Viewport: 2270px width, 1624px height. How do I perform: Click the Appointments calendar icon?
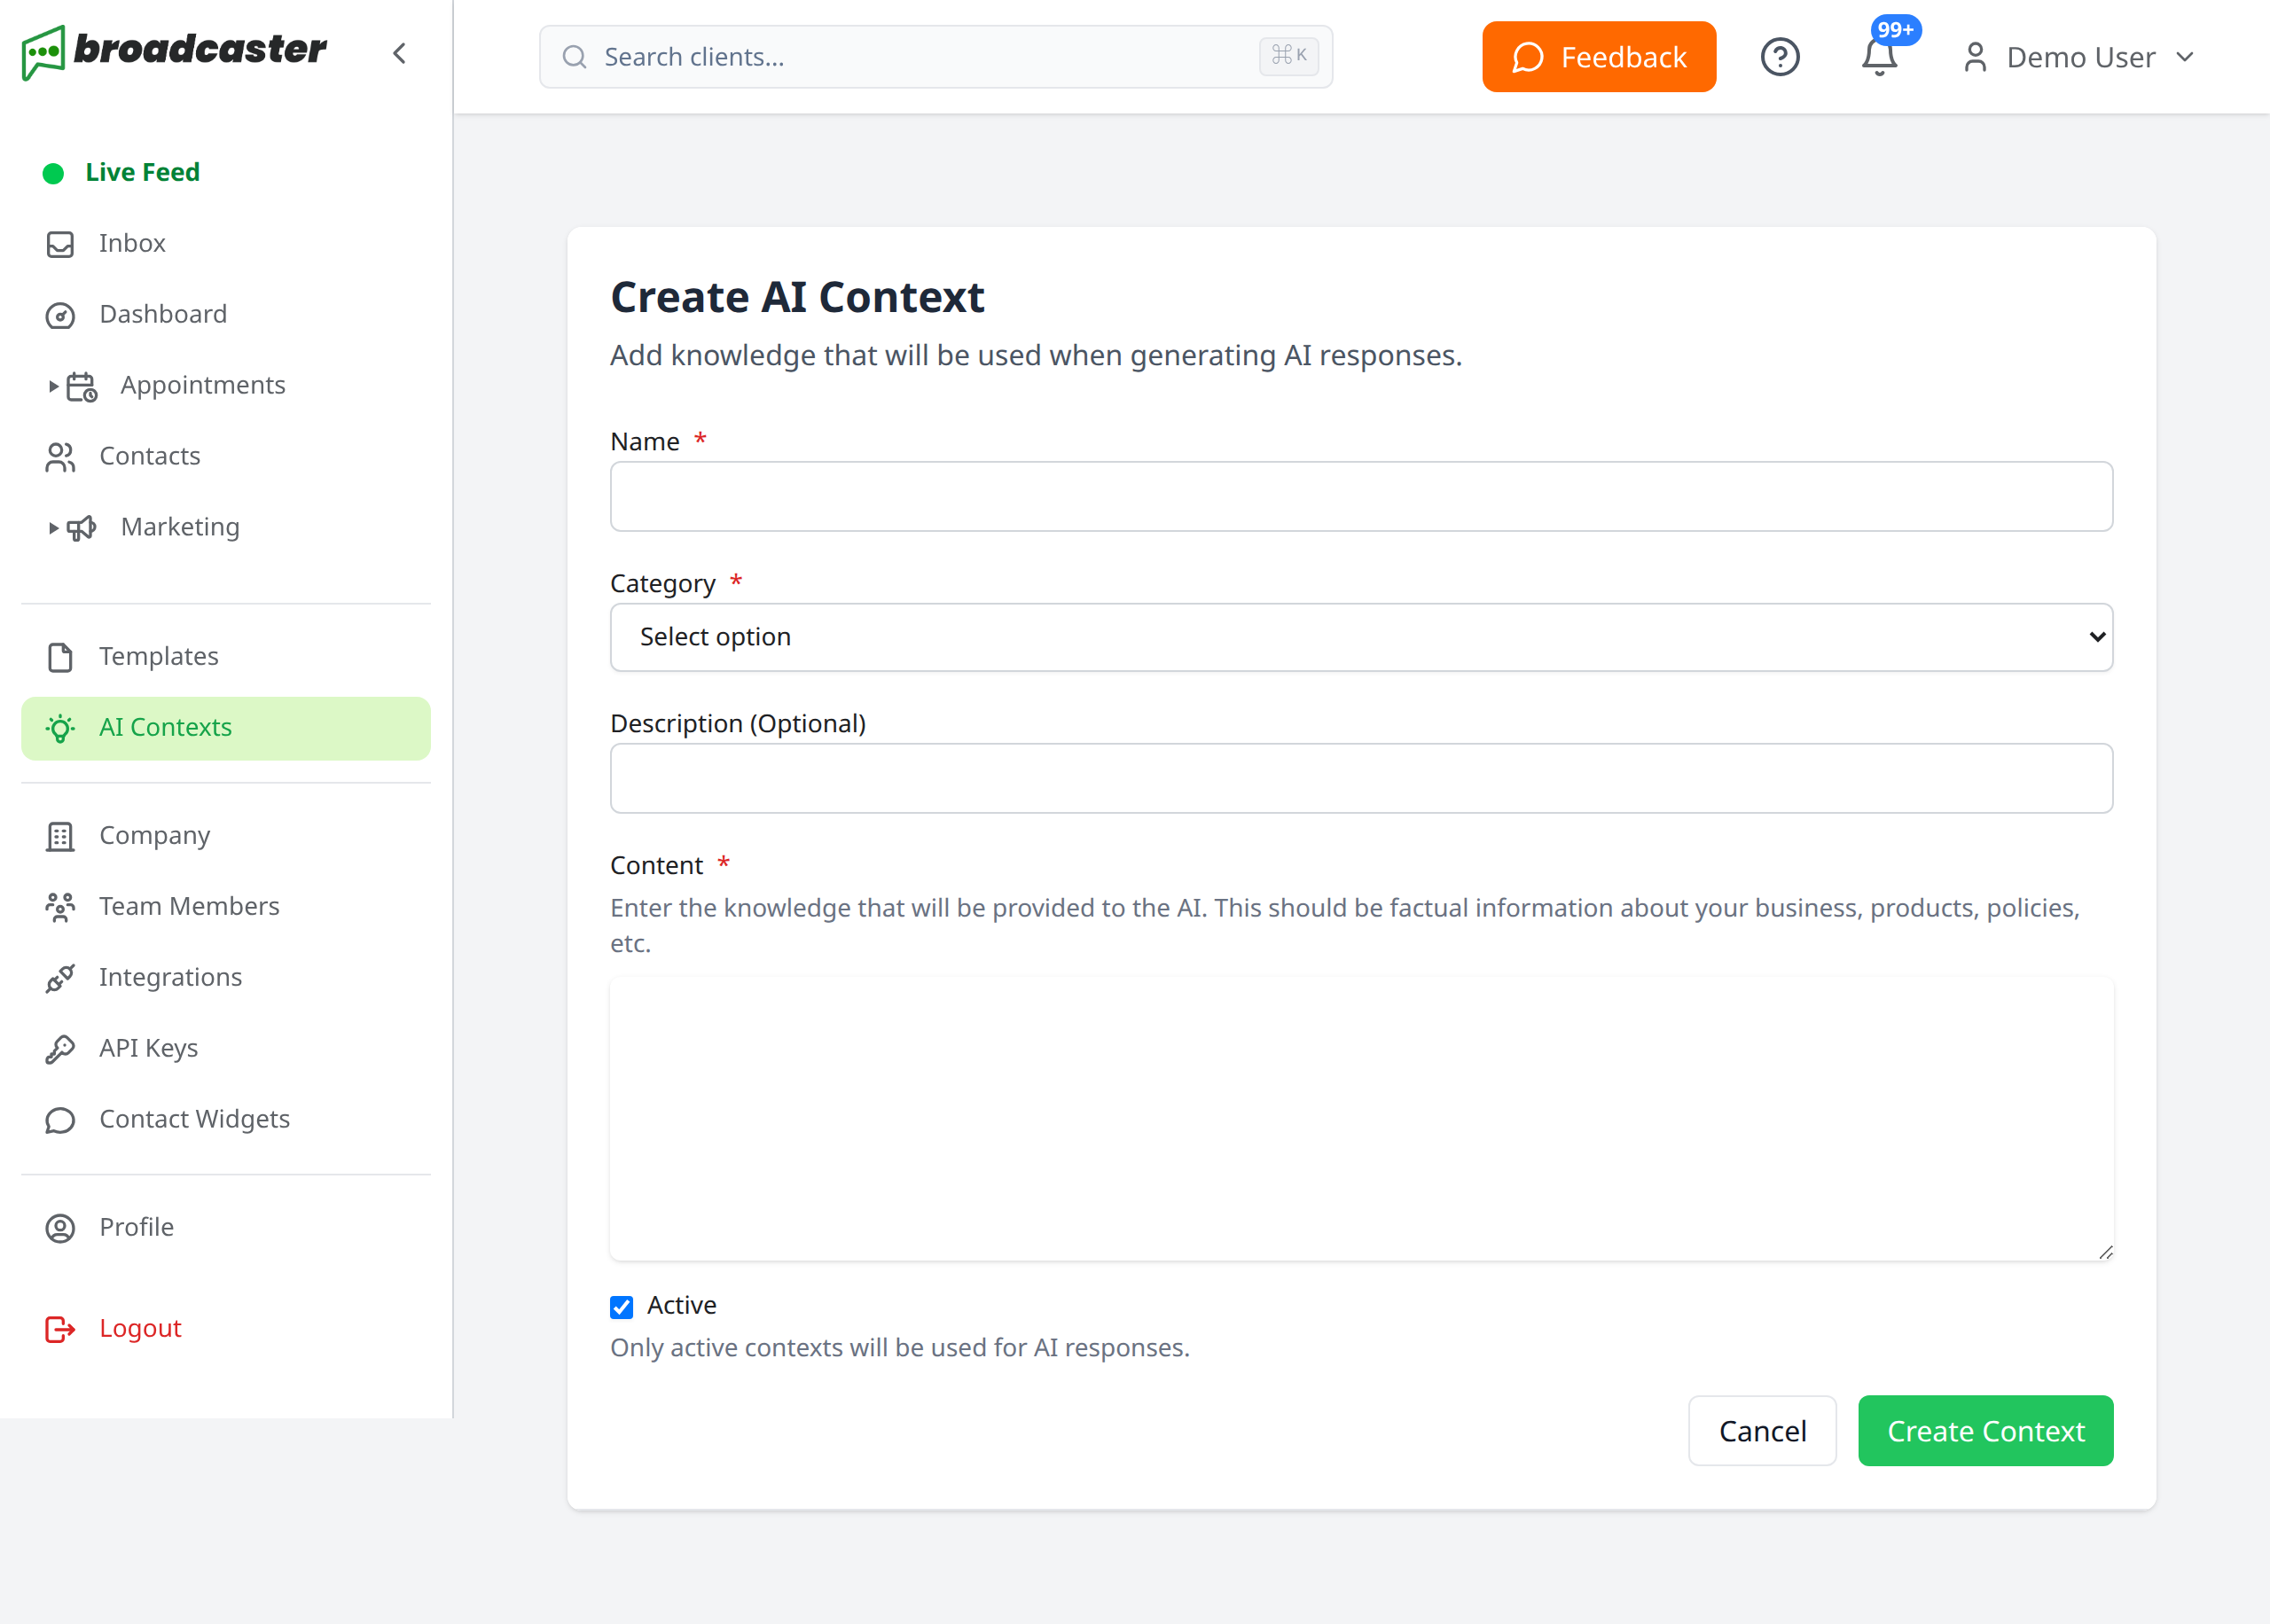81,386
